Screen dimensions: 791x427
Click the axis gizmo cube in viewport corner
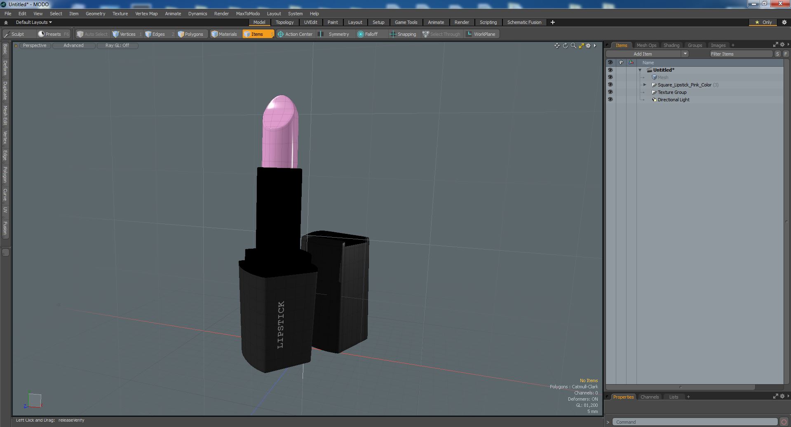33,400
